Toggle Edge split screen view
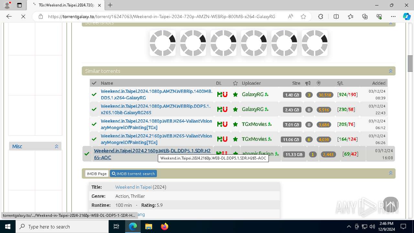The width and height of the screenshot is (414, 233). tap(336, 17)
